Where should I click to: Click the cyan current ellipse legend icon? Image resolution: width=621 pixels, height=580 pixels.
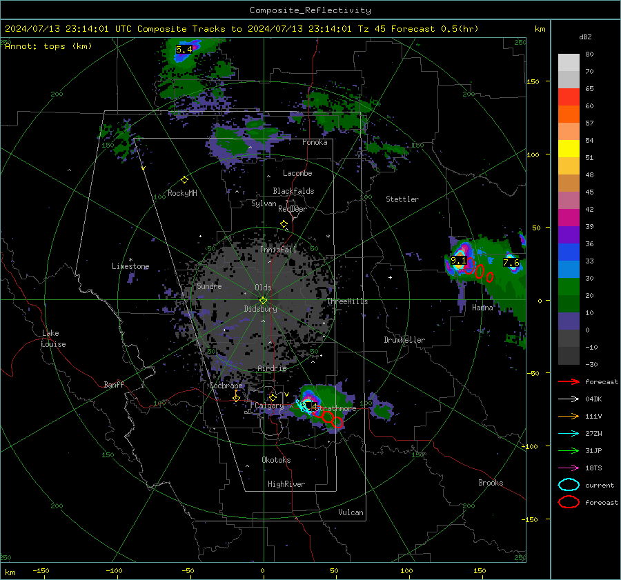pos(569,485)
